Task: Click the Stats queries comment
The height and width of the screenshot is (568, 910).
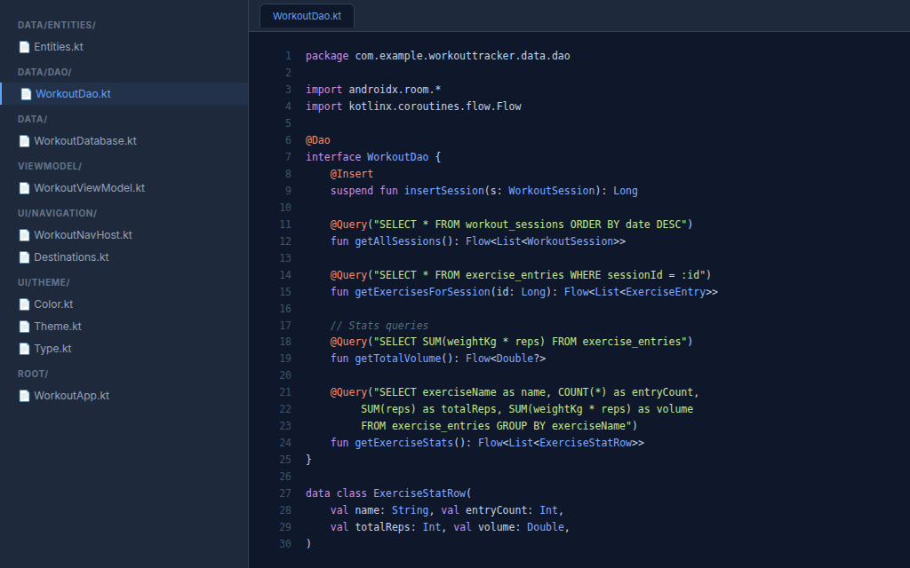Action: (x=379, y=325)
